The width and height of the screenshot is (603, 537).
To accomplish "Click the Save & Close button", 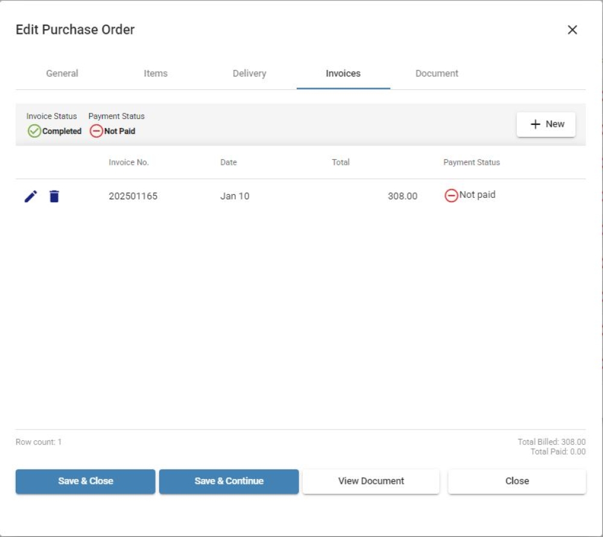I will pos(86,481).
